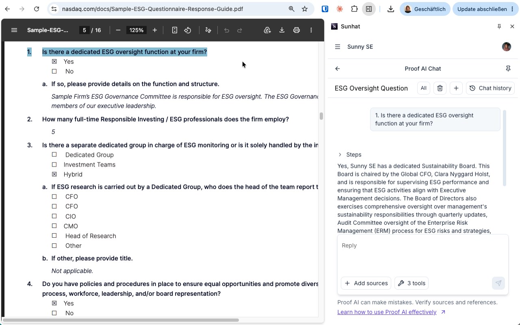The height and width of the screenshot is (325, 520).
Task: Zoom out of the PDF
Action: (118, 30)
